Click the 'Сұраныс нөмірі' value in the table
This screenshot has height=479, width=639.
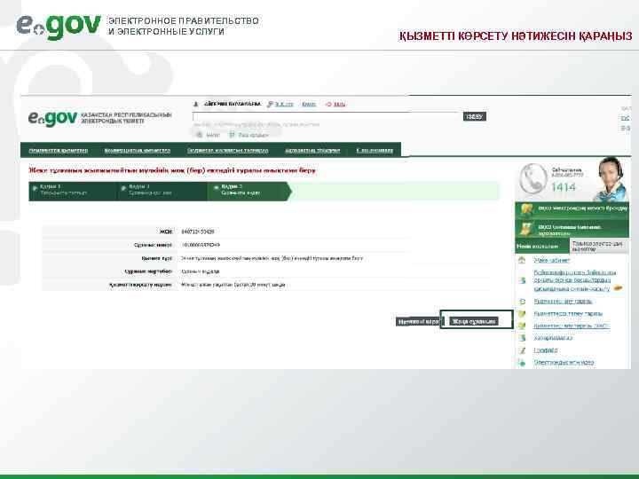[201, 245]
